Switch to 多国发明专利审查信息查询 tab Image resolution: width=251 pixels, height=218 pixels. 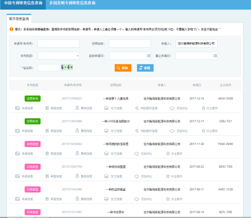coord(72,3)
